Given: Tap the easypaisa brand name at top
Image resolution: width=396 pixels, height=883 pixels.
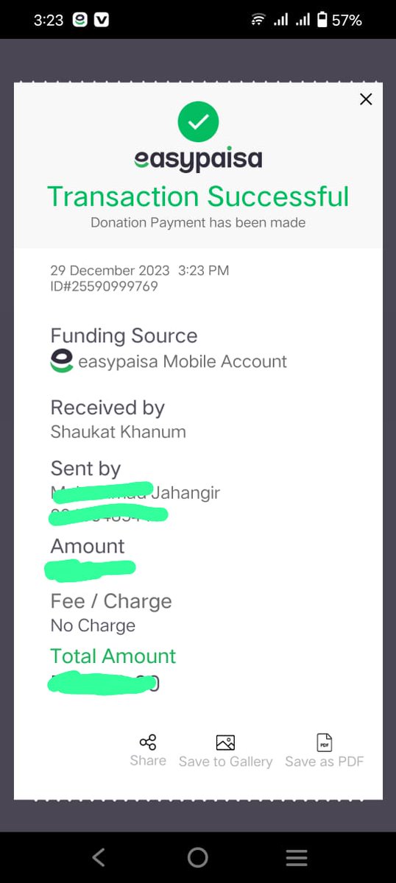Looking at the screenshot, I should (198, 159).
